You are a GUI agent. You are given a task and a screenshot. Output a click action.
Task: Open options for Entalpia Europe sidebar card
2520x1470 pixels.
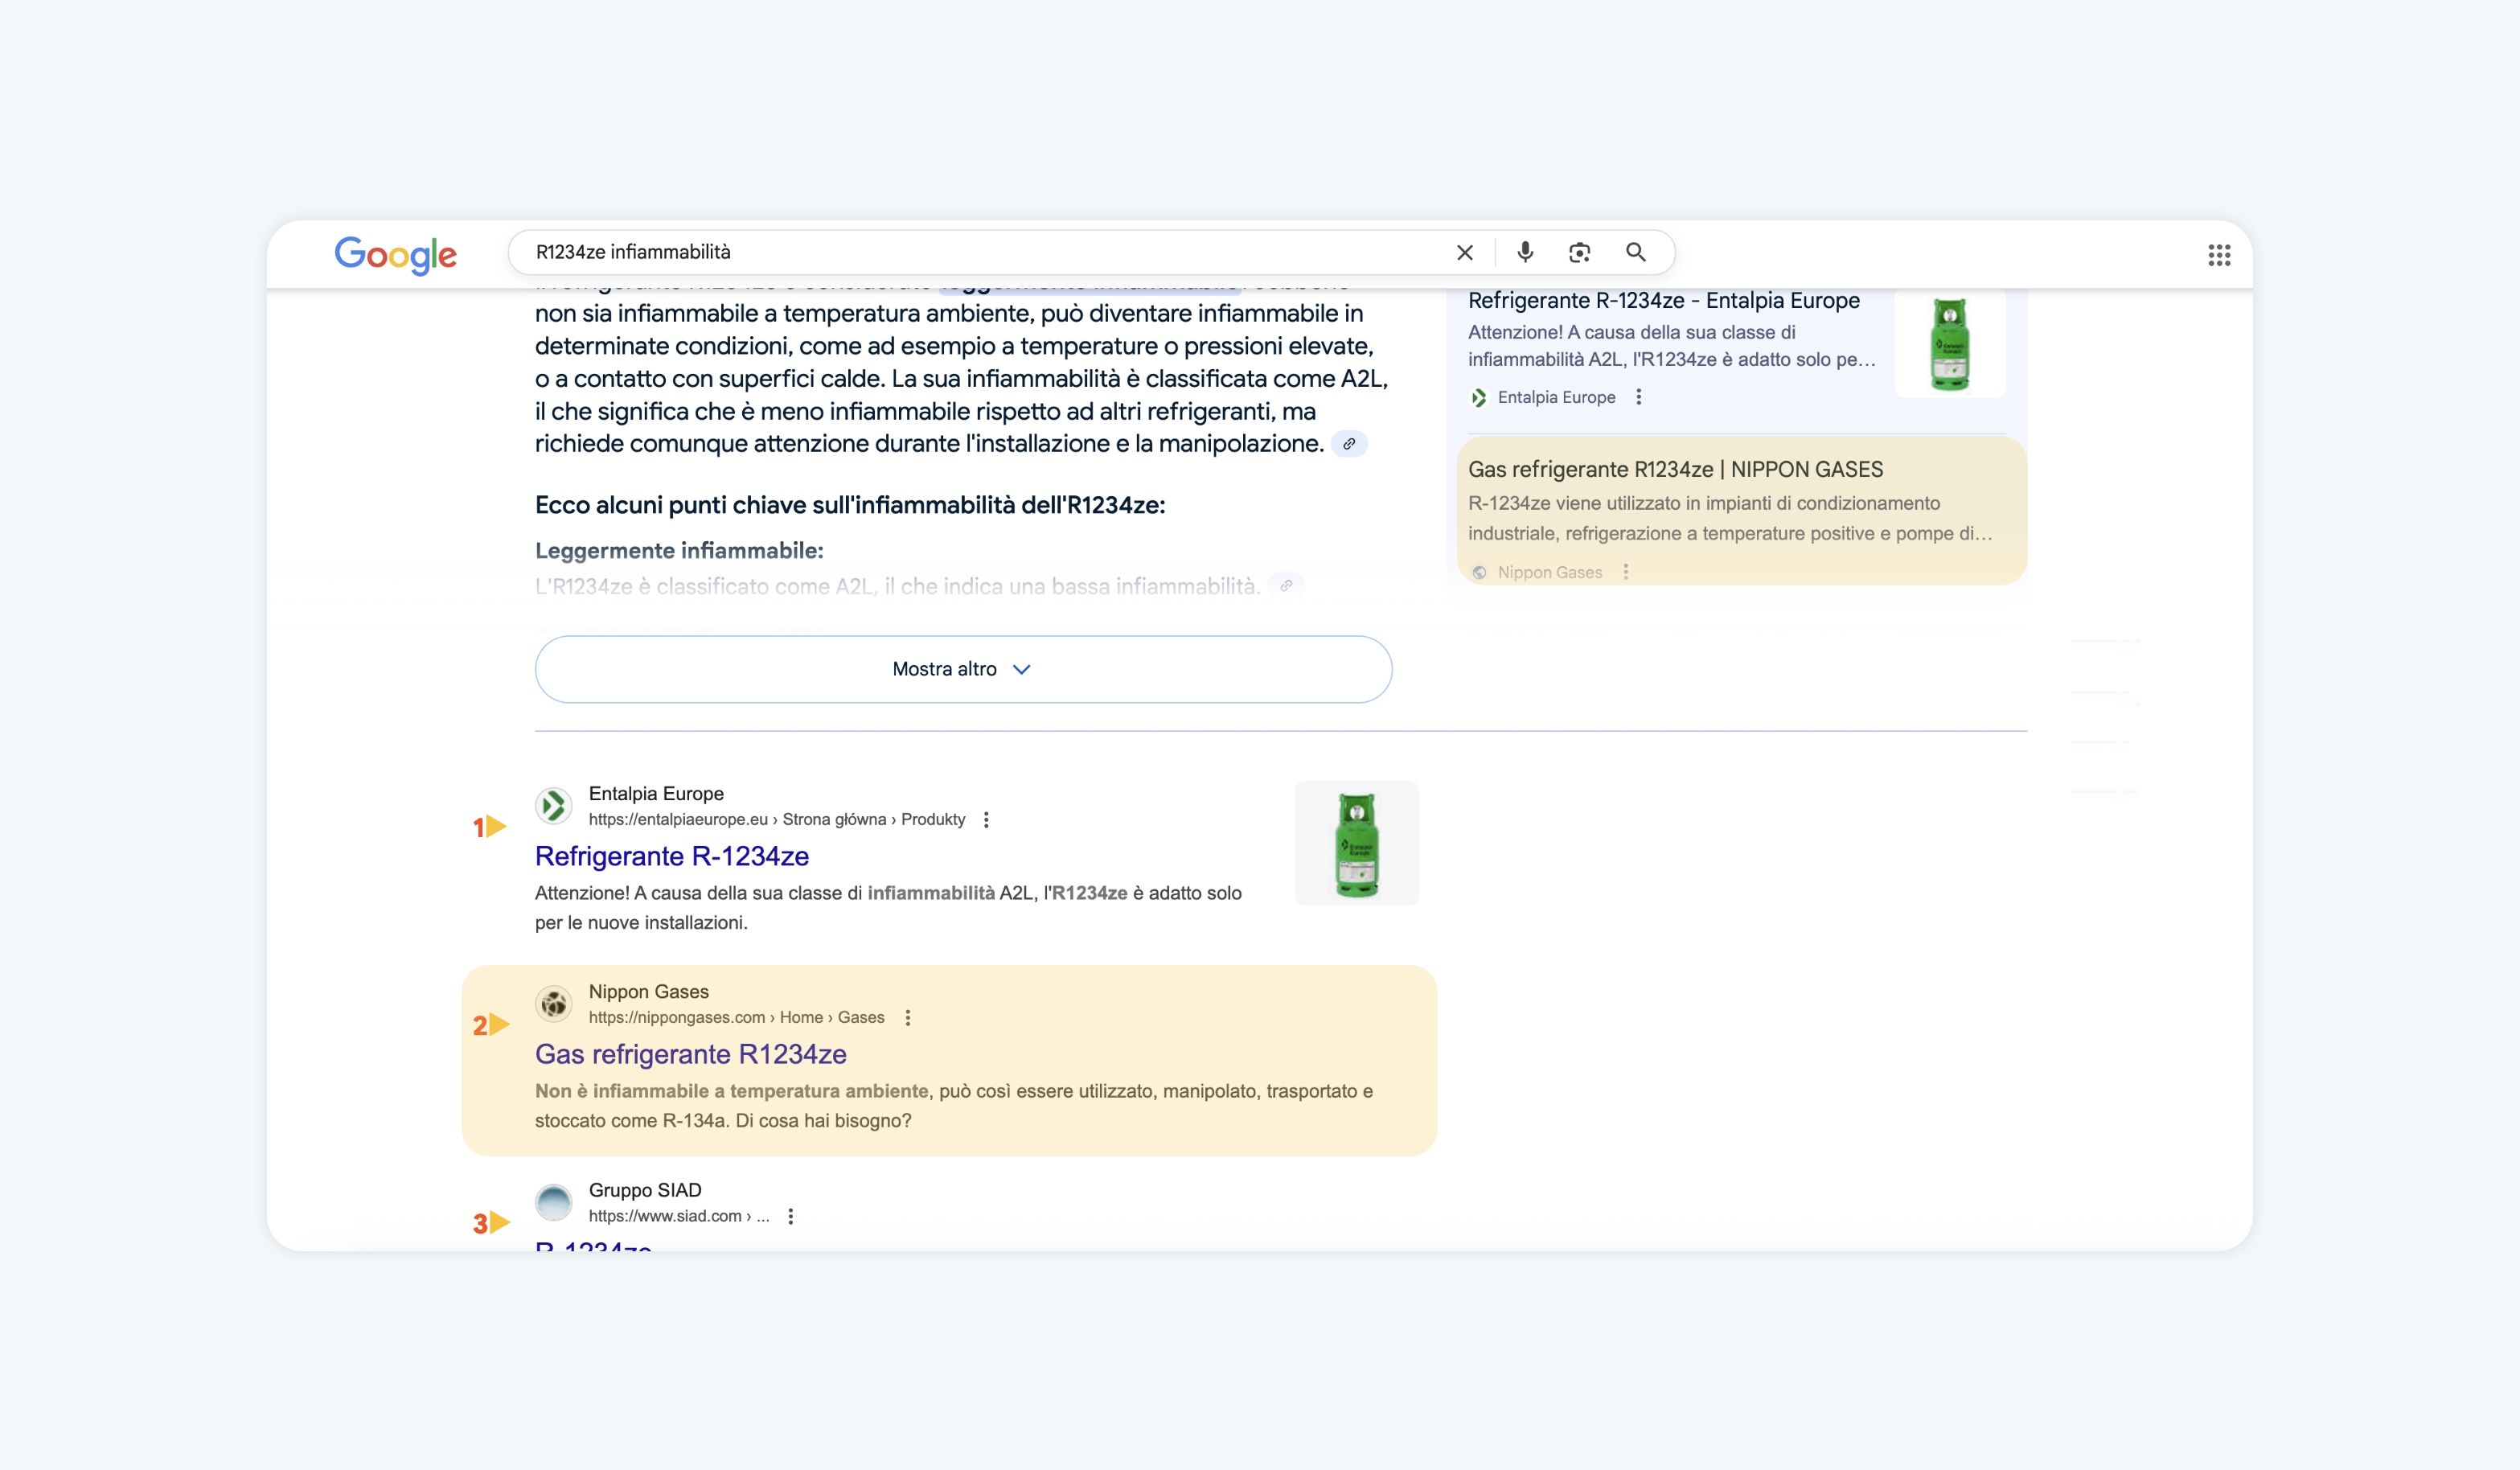[1638, 397]
